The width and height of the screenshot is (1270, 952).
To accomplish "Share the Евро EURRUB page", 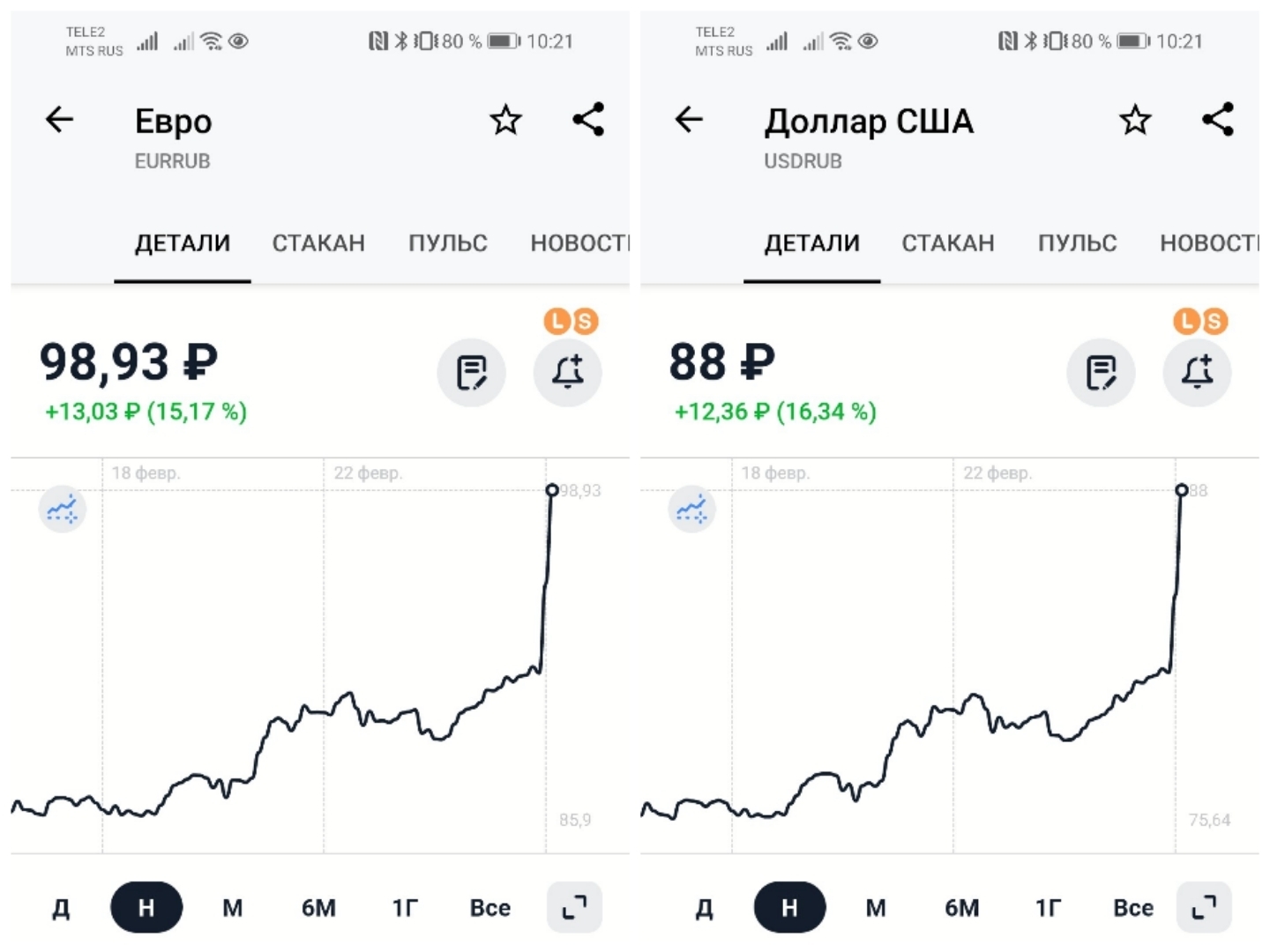I will (588, 119).
